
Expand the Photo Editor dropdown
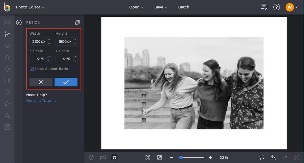coord(30,7)
